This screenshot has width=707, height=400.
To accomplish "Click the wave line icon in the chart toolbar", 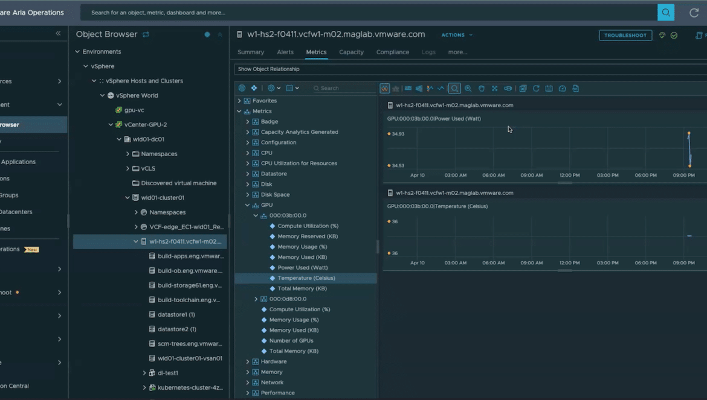I will (x=441, y=89).
